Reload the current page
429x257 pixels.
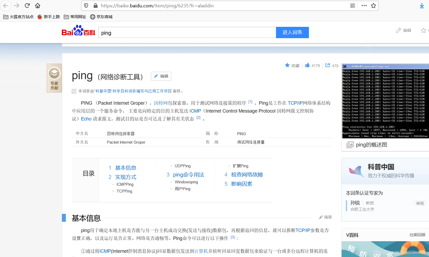[27, 6]
